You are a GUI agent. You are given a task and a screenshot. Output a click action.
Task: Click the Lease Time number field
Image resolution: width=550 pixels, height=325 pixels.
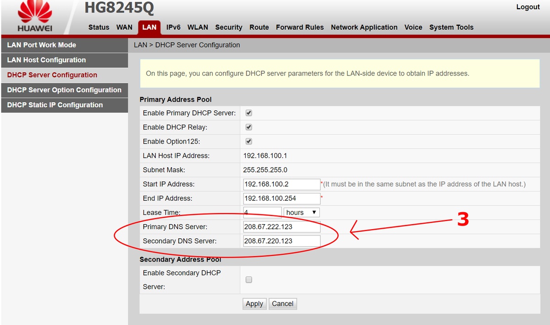pyautogui.click(x=262, y=212)
